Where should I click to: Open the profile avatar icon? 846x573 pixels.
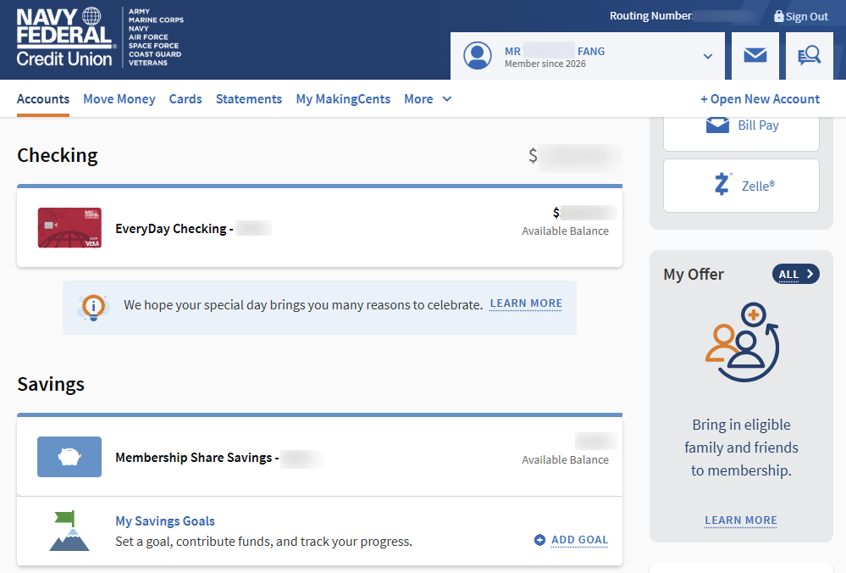[x=478, y=56]
